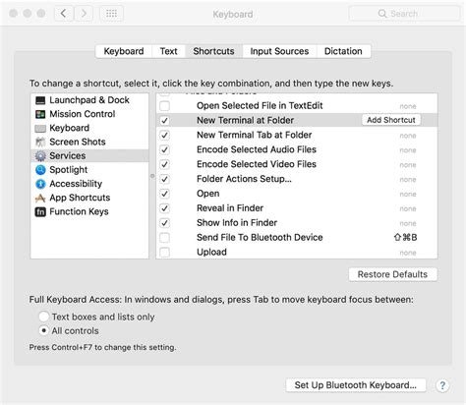
Task: Select the New Terminal Tab at Folder label
Action: pos(254,135)
